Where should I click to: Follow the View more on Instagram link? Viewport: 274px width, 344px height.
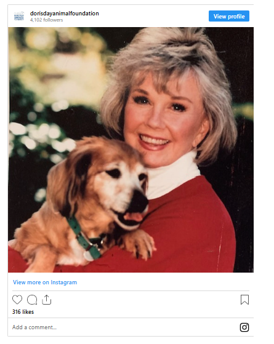(x=45, y=282)
